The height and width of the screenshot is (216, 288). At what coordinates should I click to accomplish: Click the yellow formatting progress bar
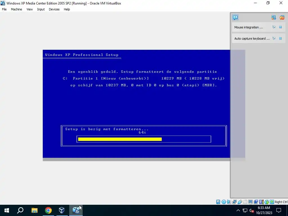pos(120,139)
